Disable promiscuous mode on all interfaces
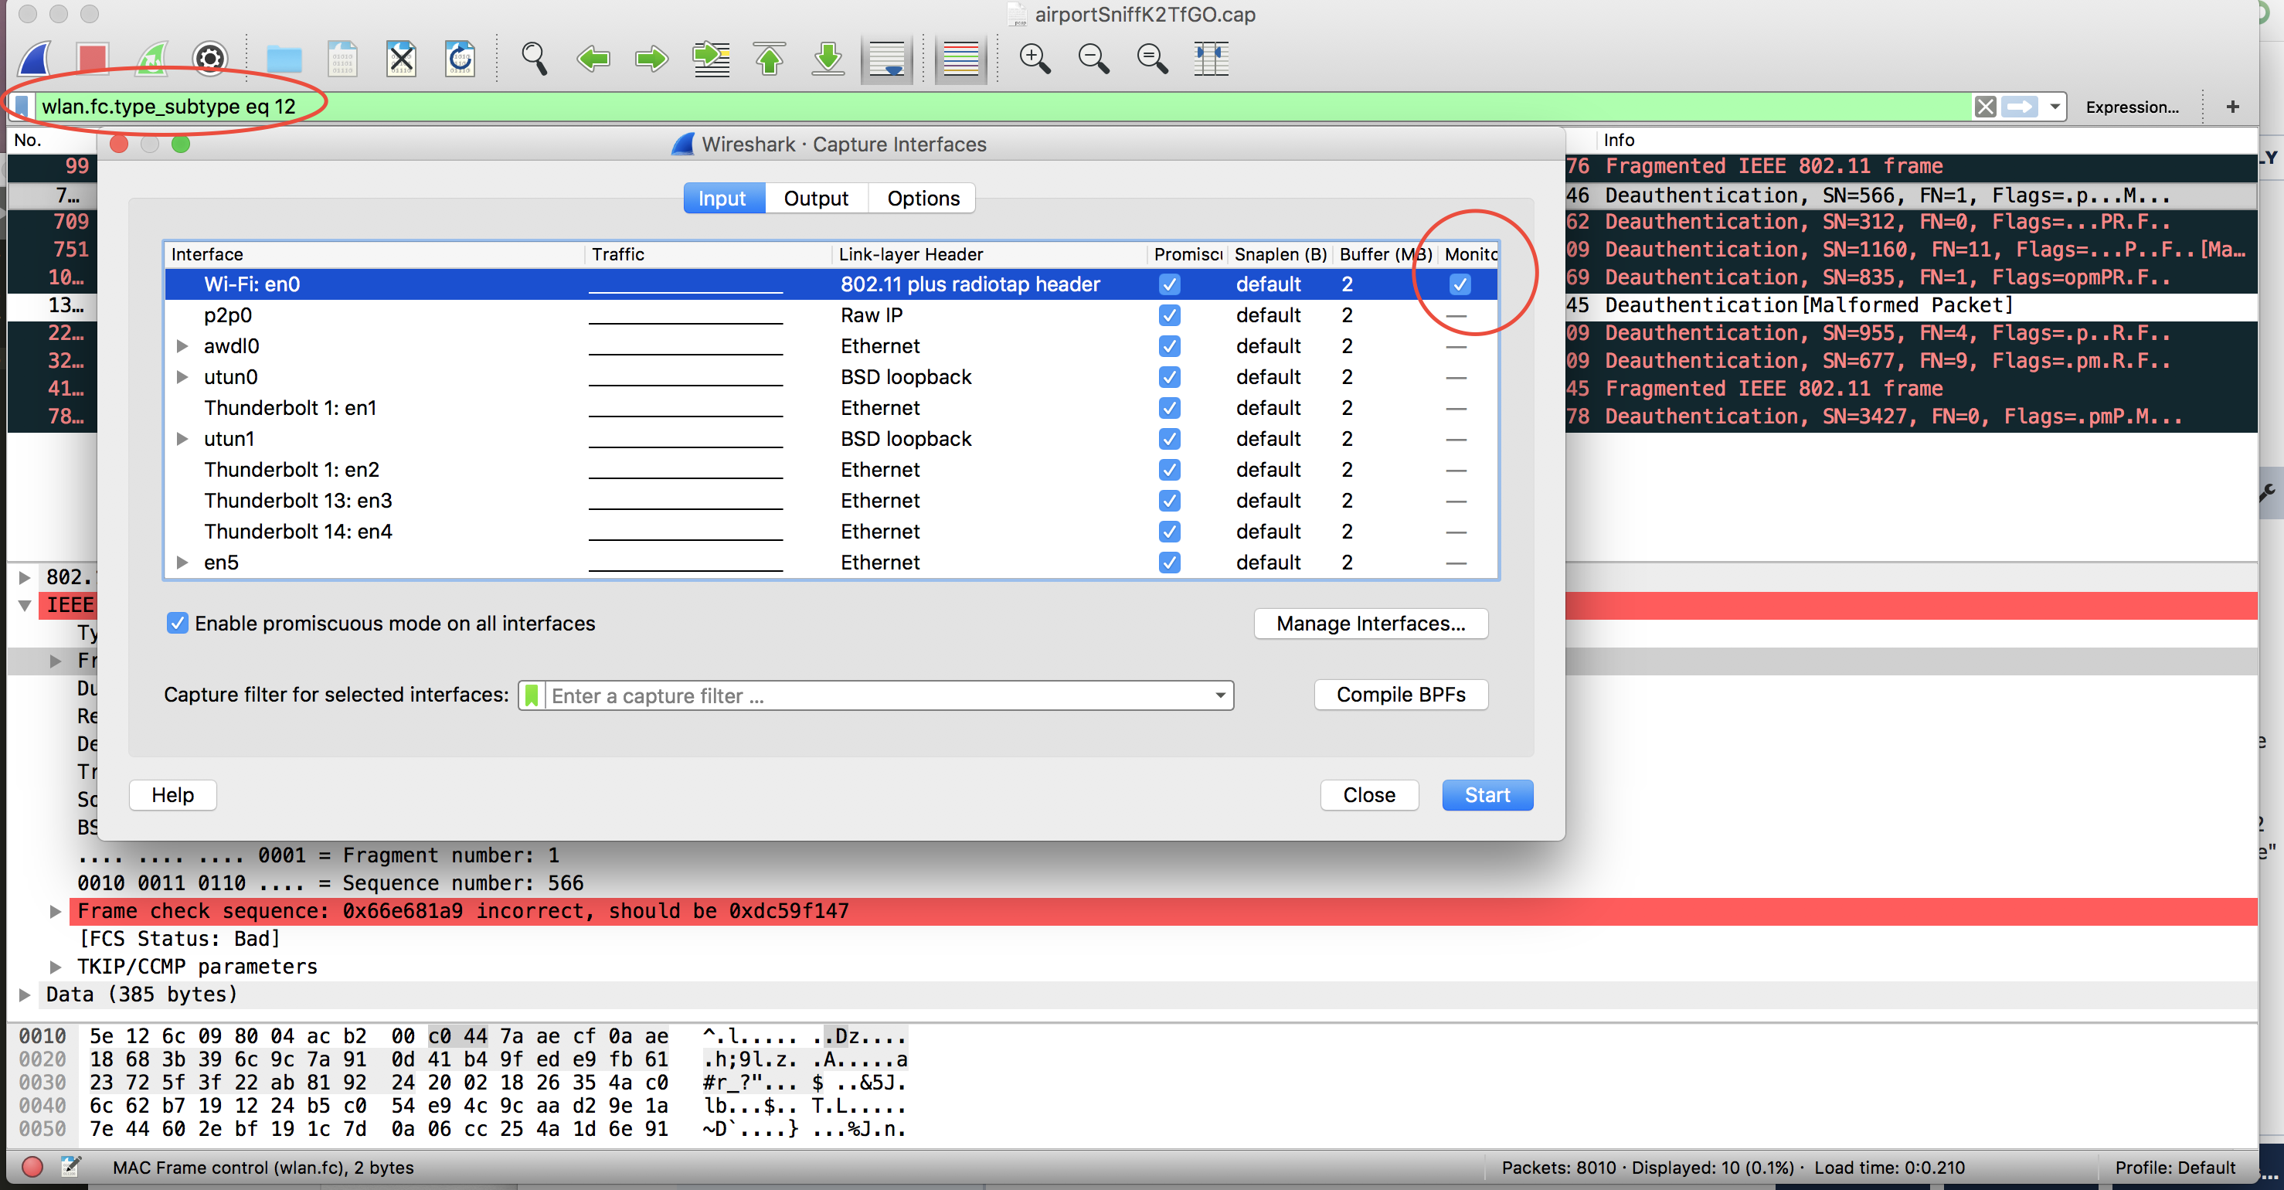2284x1190 pixels. point(178,624)
